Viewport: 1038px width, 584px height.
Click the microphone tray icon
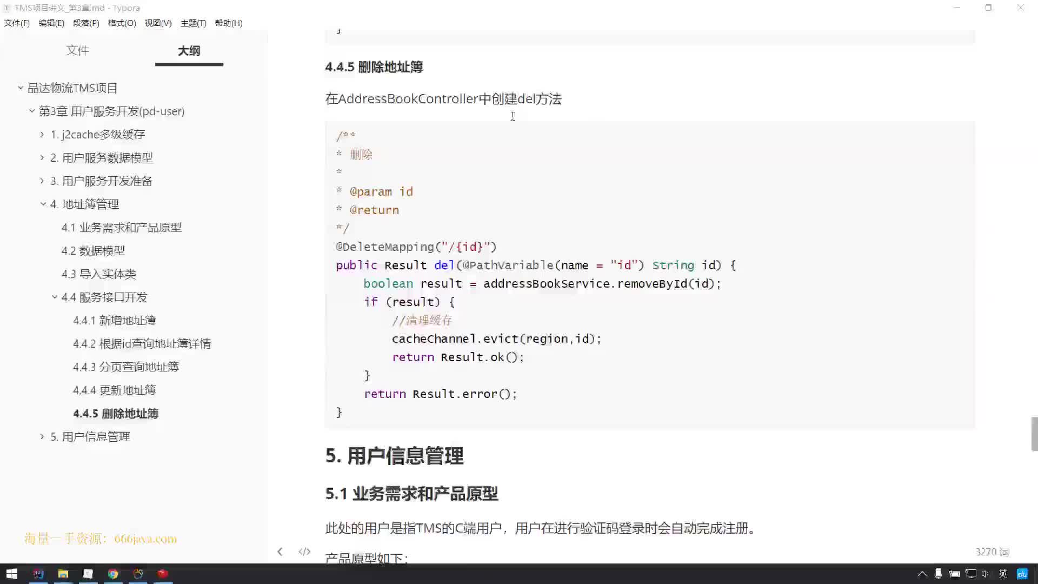coord(938,574)
